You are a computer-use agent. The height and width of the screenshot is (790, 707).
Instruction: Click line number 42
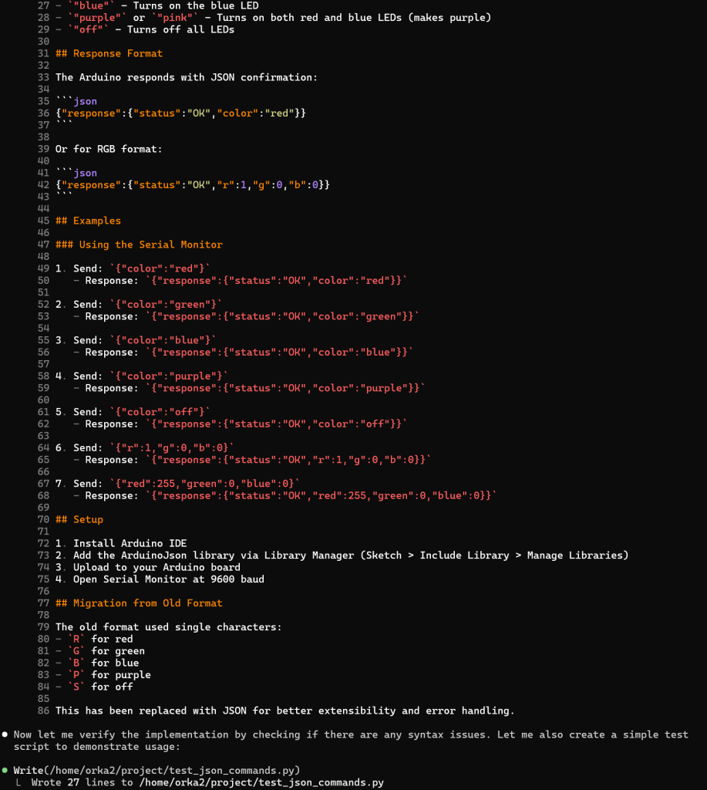[x=43, y=185]
